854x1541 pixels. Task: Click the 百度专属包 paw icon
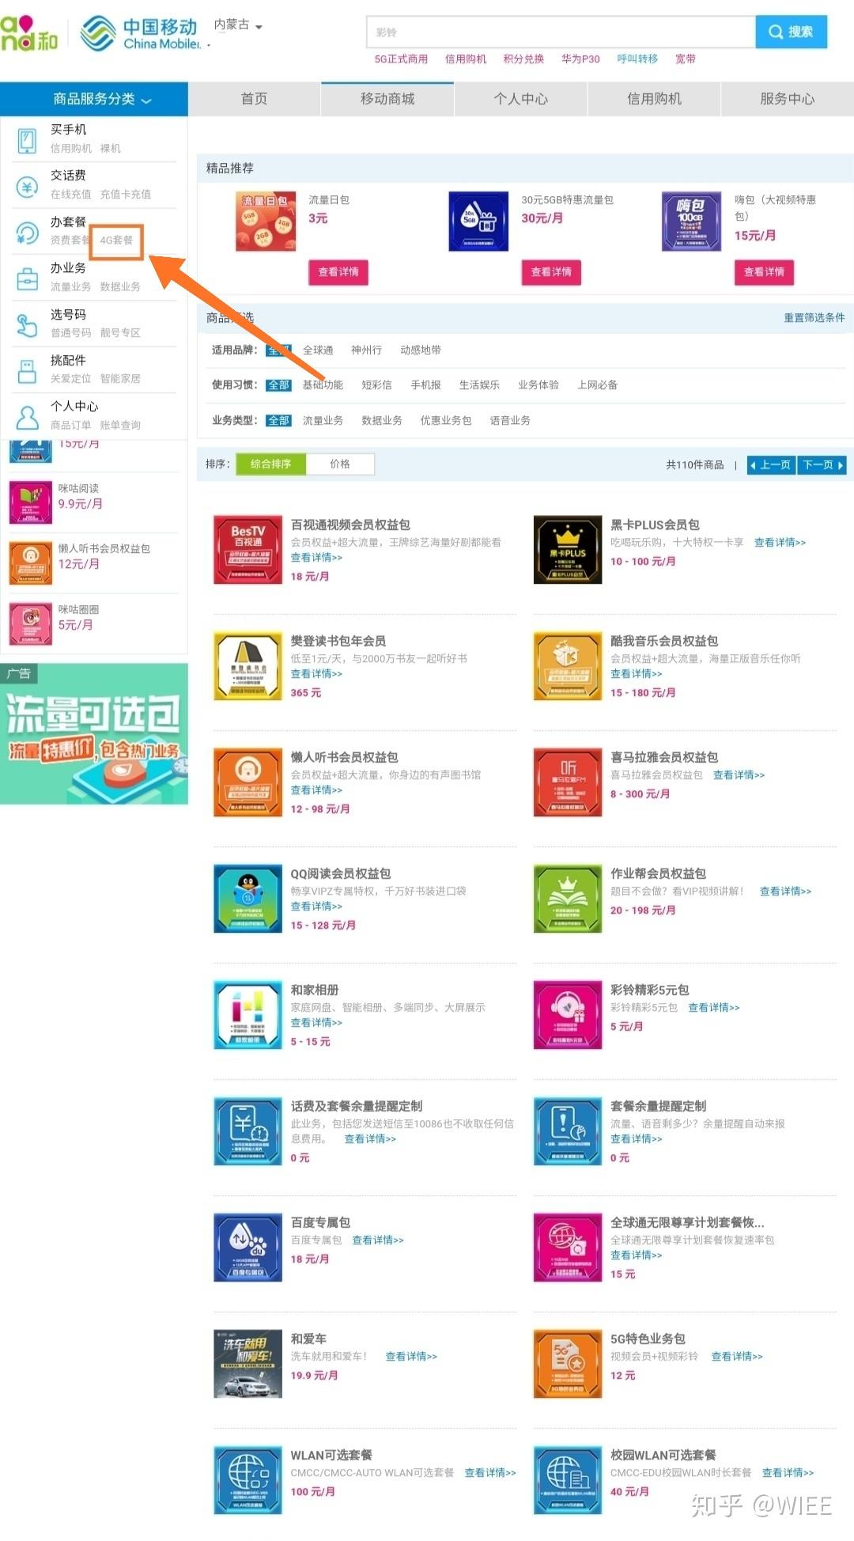click(x=248, y=1248)
